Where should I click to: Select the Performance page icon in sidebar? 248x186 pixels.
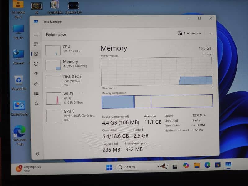tap(36, 54)
